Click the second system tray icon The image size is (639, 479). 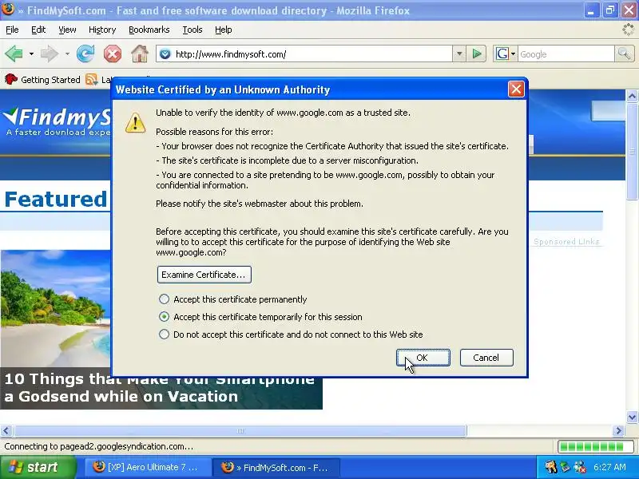click(x=565, y=467)
